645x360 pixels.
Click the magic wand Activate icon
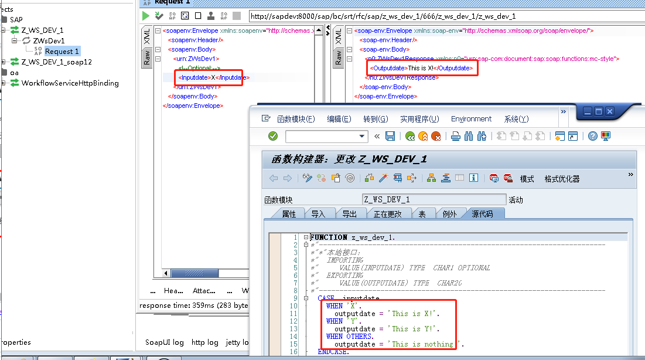click(384, 178)
